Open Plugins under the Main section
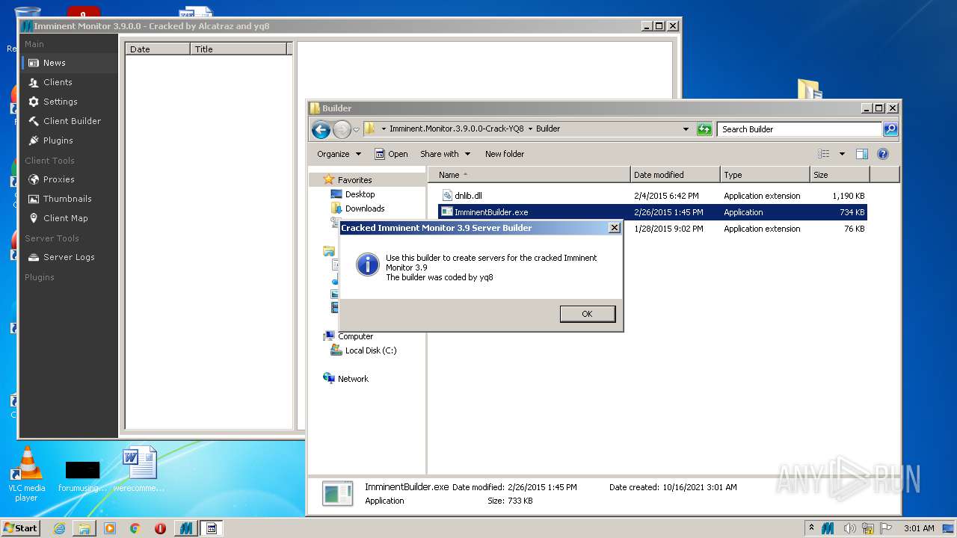Screen dimensions: 957x538 69,140
